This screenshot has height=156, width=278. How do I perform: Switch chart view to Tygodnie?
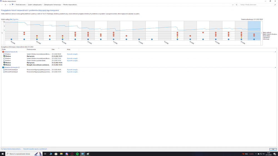[x=16, y=19]
